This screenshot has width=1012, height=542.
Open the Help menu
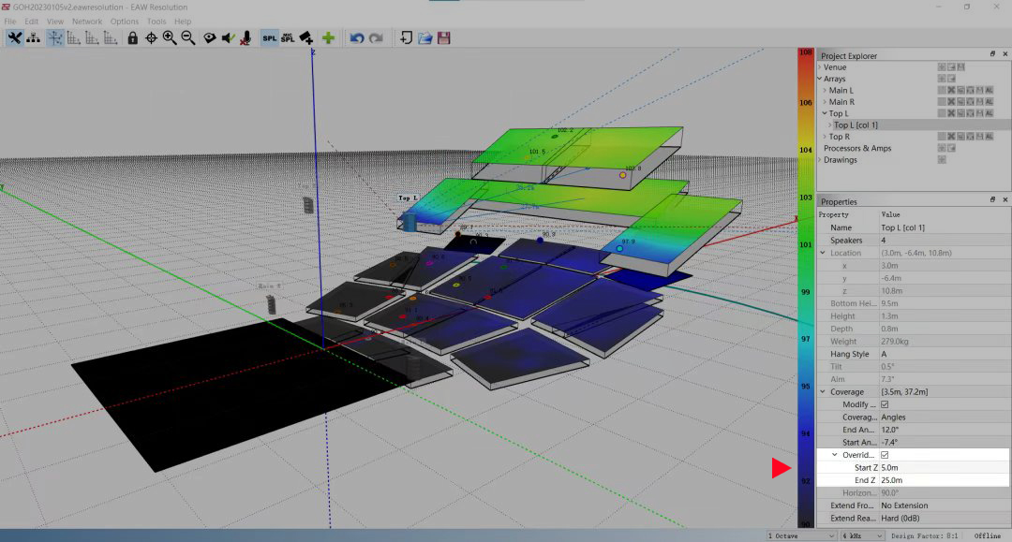[x=183, y=22]
